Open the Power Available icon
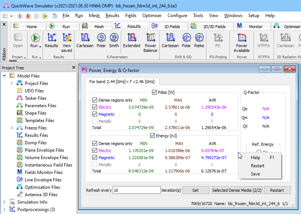This screenshot has width=301, height=214. click(242, 37)
